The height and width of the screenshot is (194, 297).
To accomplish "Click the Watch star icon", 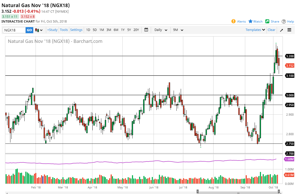I will click(251, 21).
